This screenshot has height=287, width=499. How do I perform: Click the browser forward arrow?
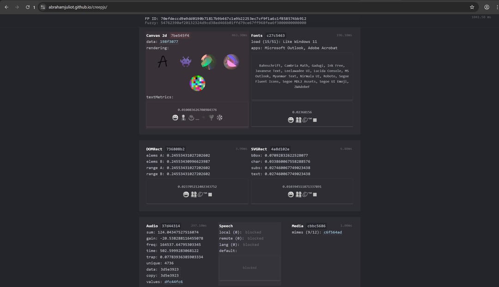pyautogui.click(x=17, y=7)
